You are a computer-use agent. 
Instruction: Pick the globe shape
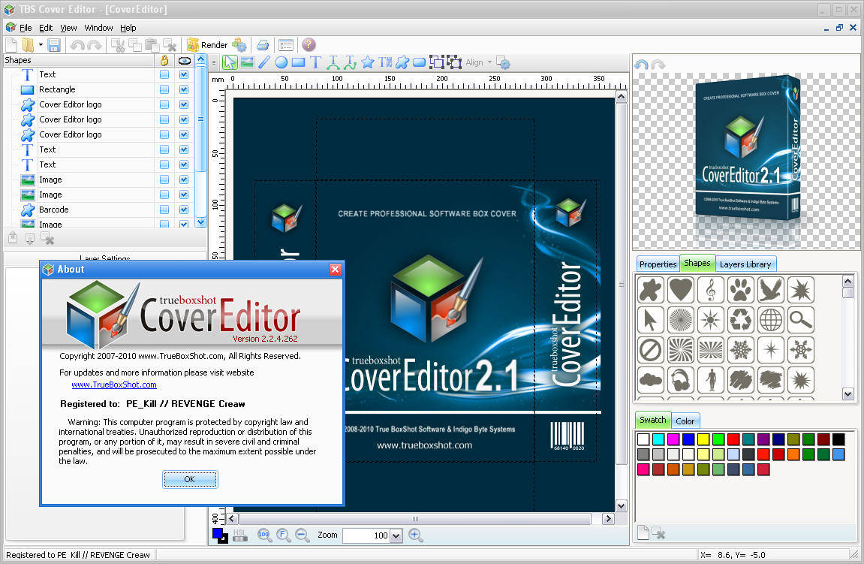pos(771,319)
